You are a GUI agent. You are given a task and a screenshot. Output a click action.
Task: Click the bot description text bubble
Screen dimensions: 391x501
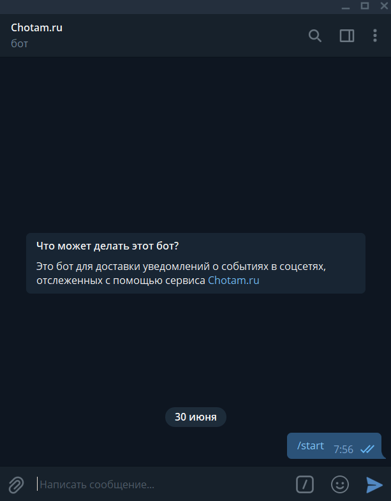(x=196, y=264)
